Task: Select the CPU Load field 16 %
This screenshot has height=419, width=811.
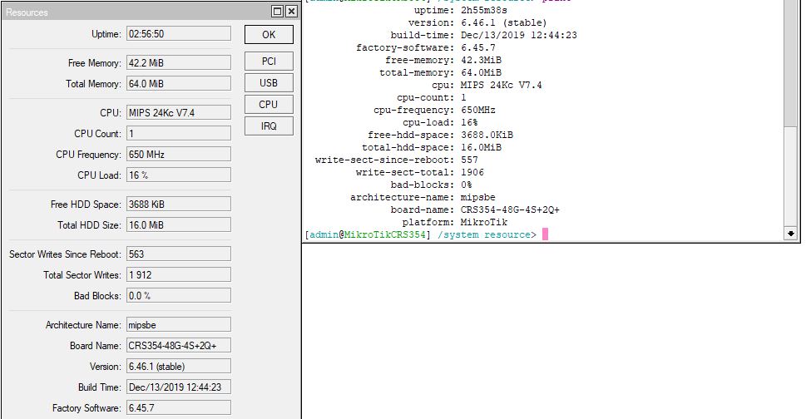Action: pos(179,175)
